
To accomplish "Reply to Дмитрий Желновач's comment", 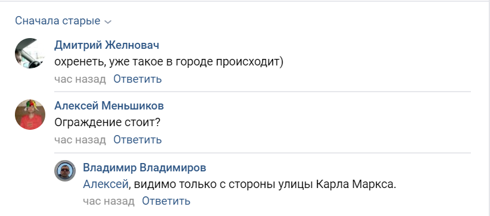I will [x=138, y=79].
